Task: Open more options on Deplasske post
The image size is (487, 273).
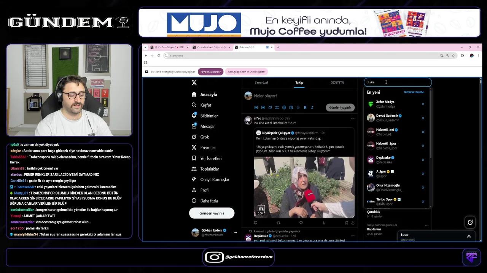Action: [x=353, y=236]
